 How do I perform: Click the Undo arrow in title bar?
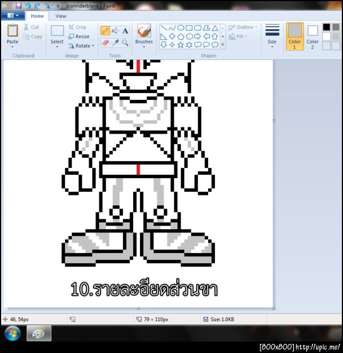28,6
